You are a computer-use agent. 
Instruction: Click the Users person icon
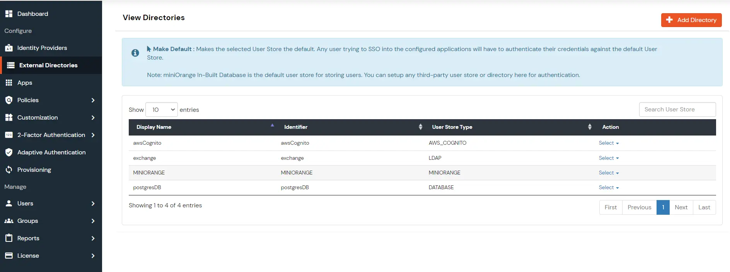click(9, 204)
